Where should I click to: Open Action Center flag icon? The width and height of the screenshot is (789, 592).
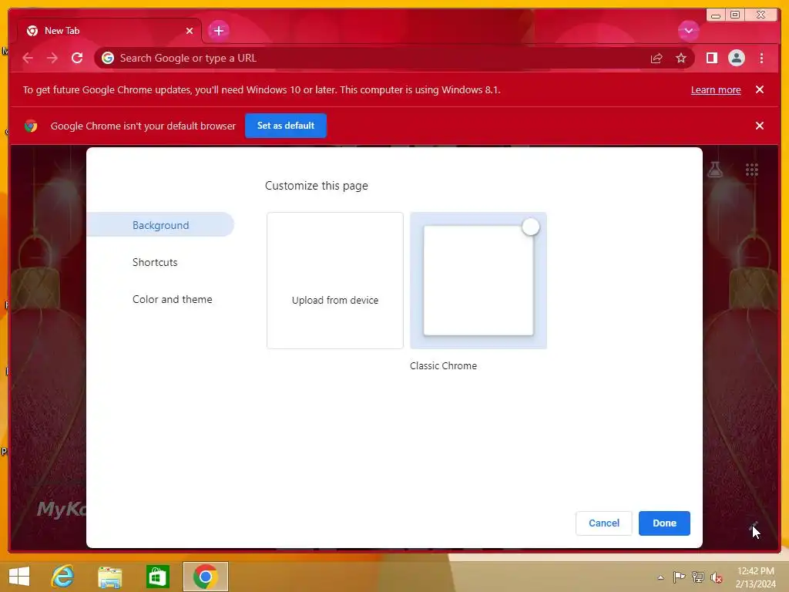679,577
